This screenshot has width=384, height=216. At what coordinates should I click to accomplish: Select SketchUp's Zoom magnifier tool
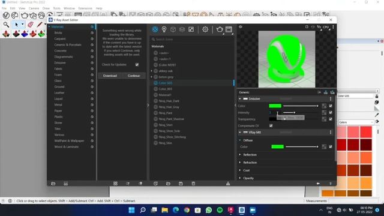tap(6, 25)
